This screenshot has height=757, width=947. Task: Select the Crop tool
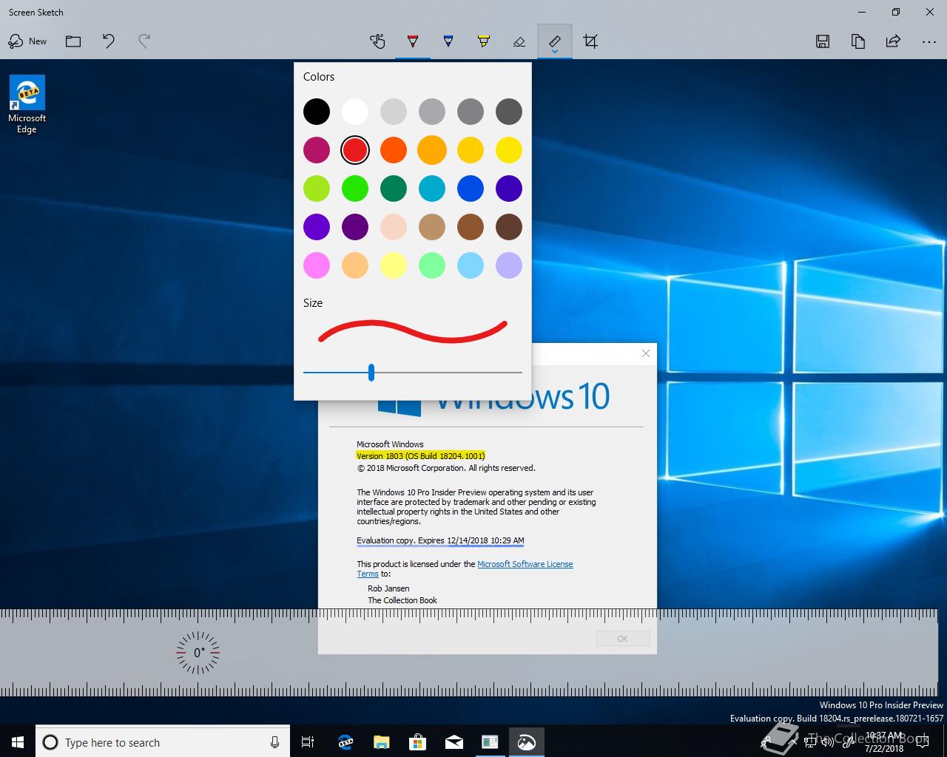[x=590, y=41]
